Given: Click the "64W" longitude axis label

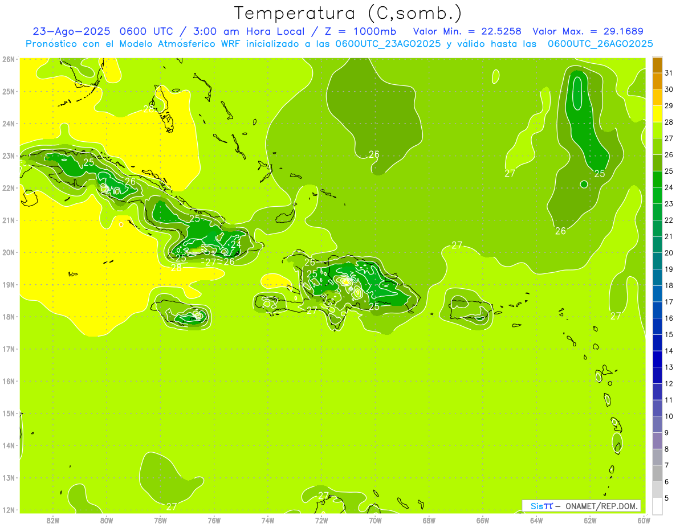Looking at the screenshot, I should point(536,520).
